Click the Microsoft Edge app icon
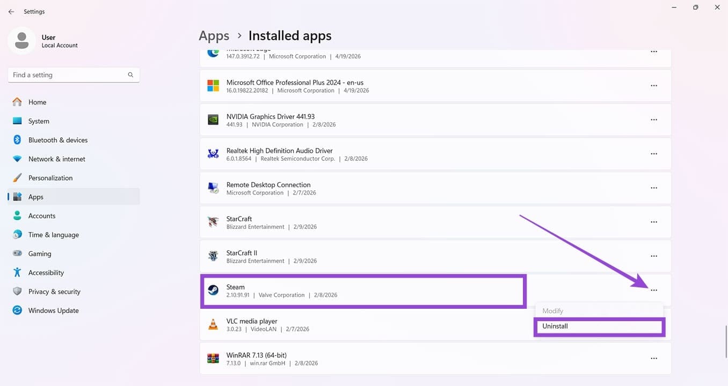 coord(213,53)
